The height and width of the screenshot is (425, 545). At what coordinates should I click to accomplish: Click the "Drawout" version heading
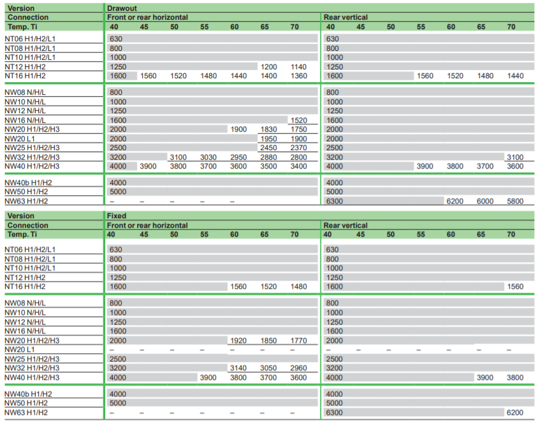(122, 8)
